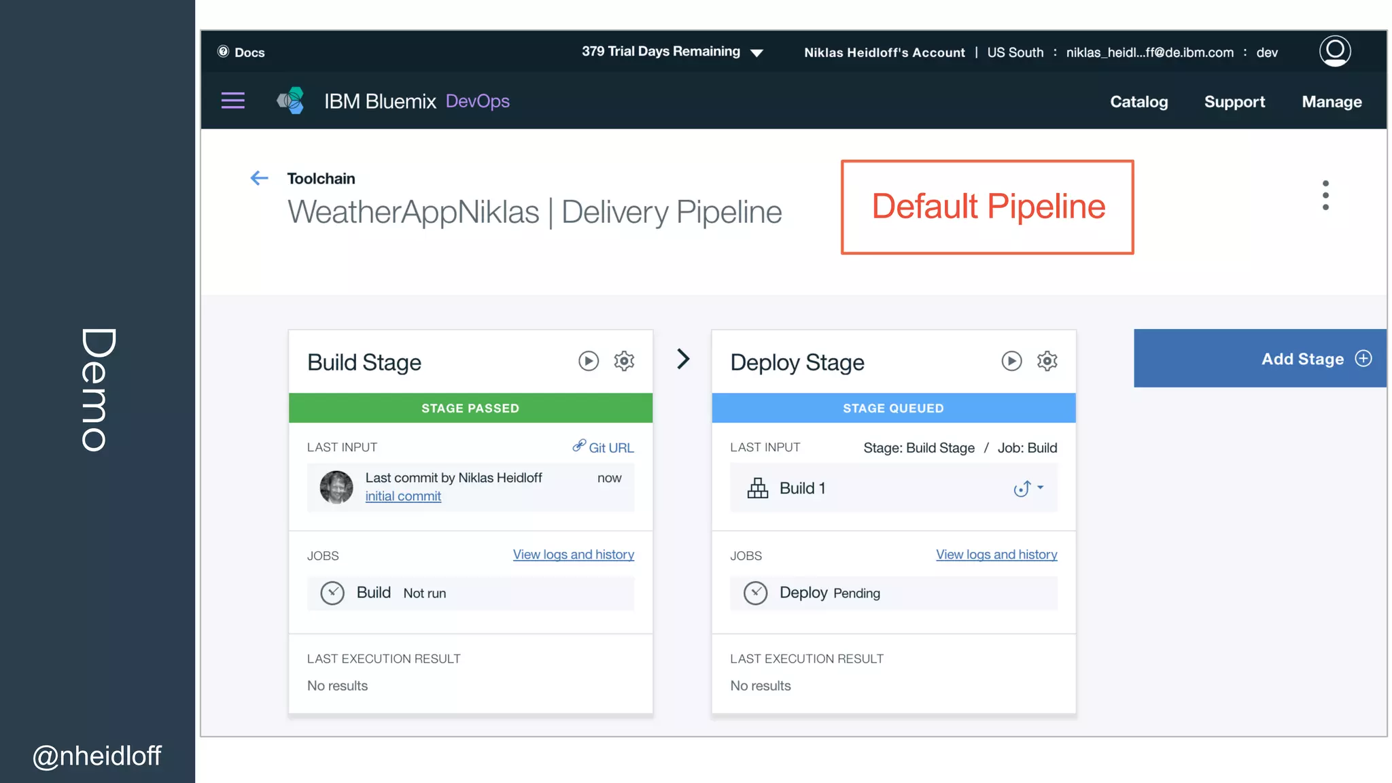Open the pipeline three-dot overflow menu

(1325, 195)
